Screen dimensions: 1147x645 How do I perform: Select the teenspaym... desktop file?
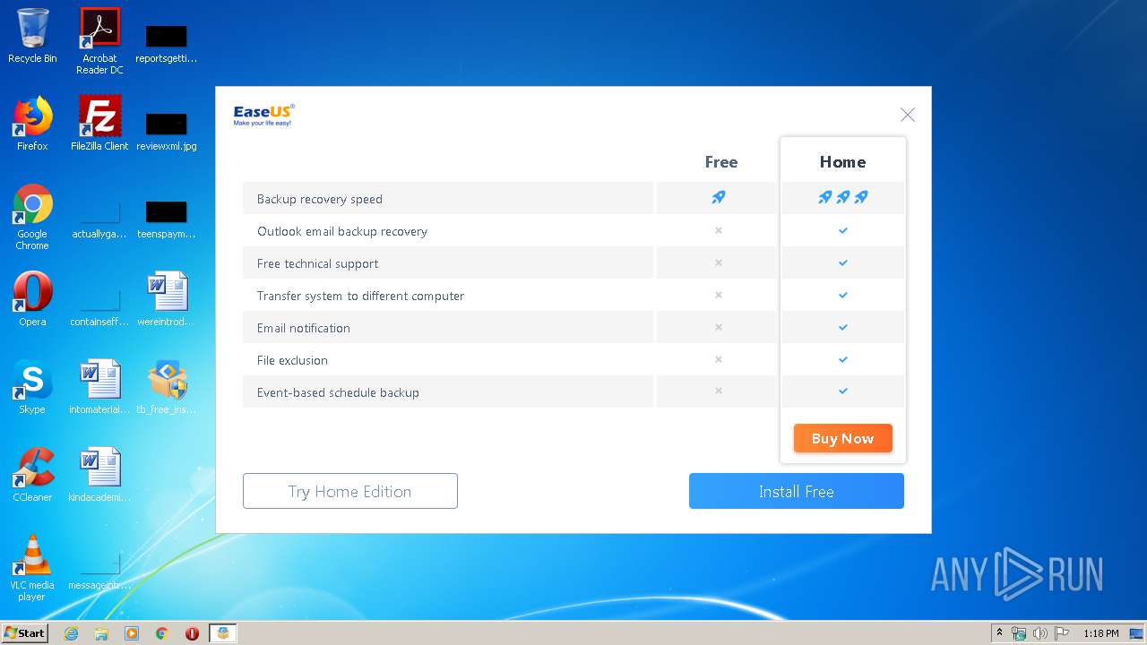(167, 219)
